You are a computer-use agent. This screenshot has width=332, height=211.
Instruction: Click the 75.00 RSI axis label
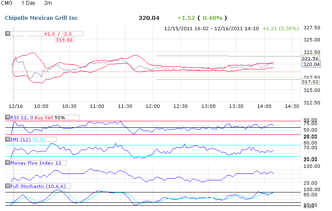tap(310, 124)
